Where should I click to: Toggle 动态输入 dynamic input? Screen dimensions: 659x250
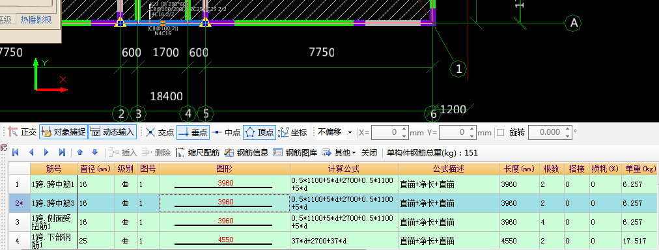tap(113, 132)
